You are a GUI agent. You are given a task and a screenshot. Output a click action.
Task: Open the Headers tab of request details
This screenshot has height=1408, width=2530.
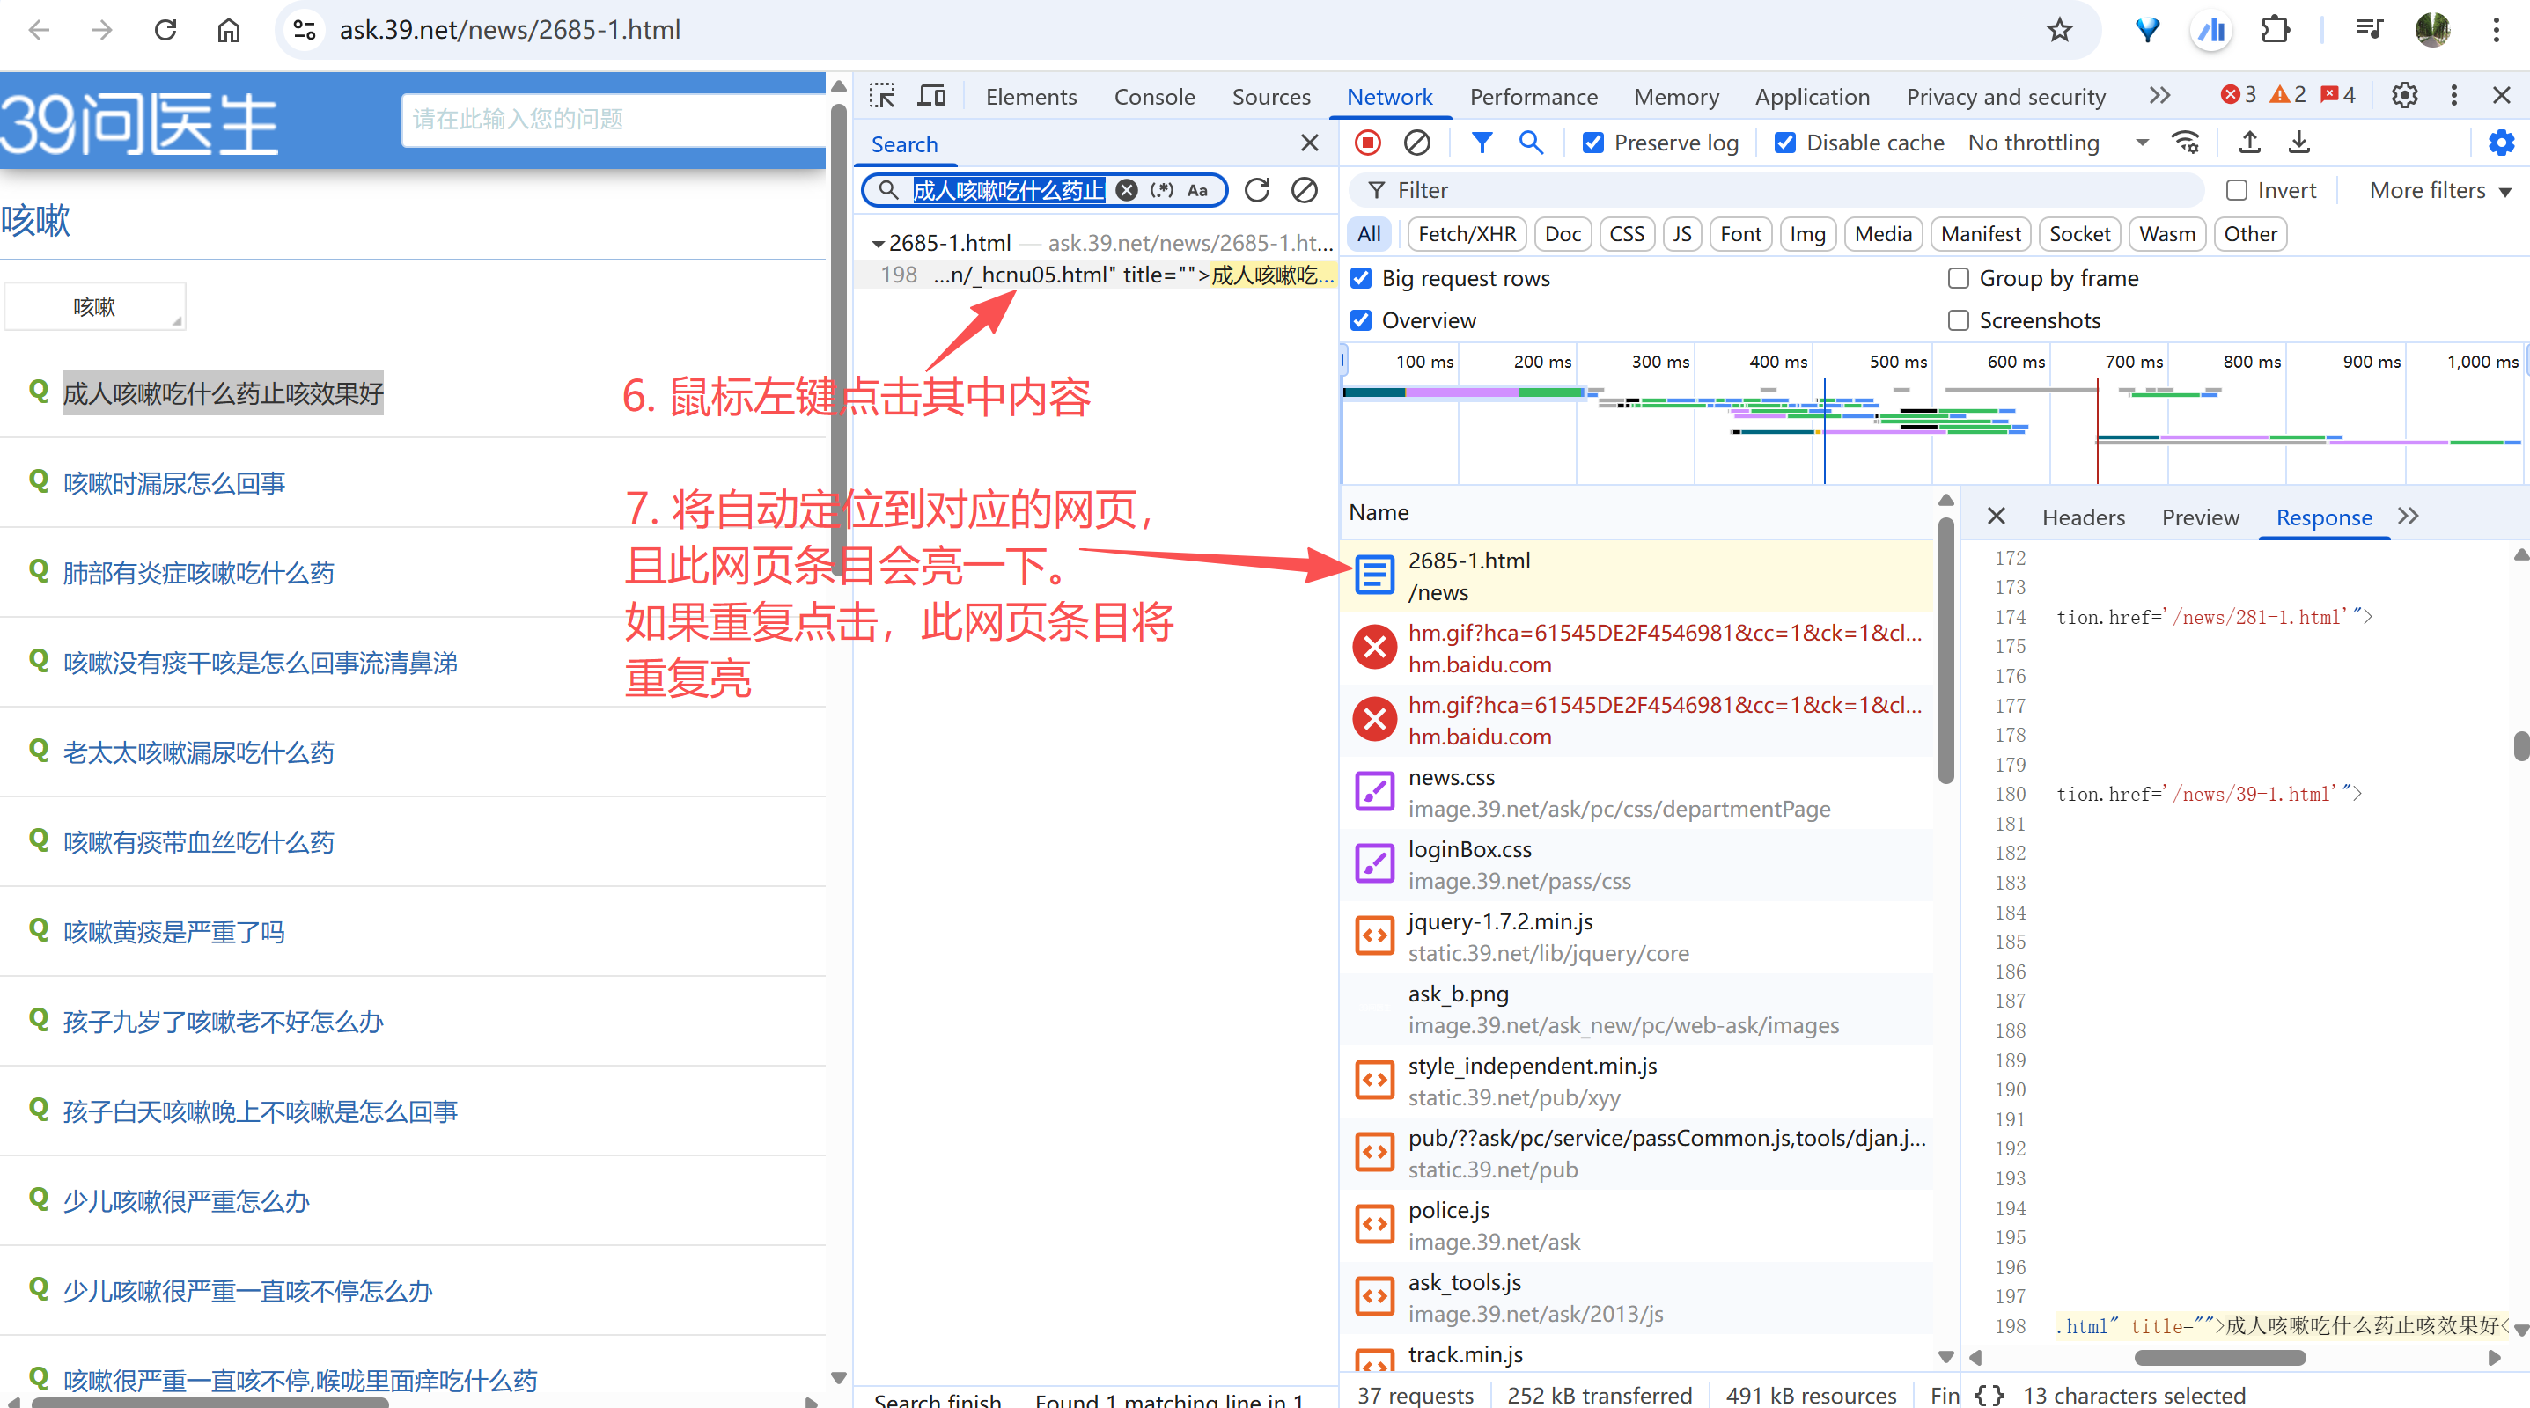tap(2083, 517)
